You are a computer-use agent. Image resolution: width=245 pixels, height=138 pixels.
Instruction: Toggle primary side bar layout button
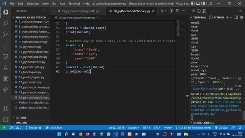[193, 3]
